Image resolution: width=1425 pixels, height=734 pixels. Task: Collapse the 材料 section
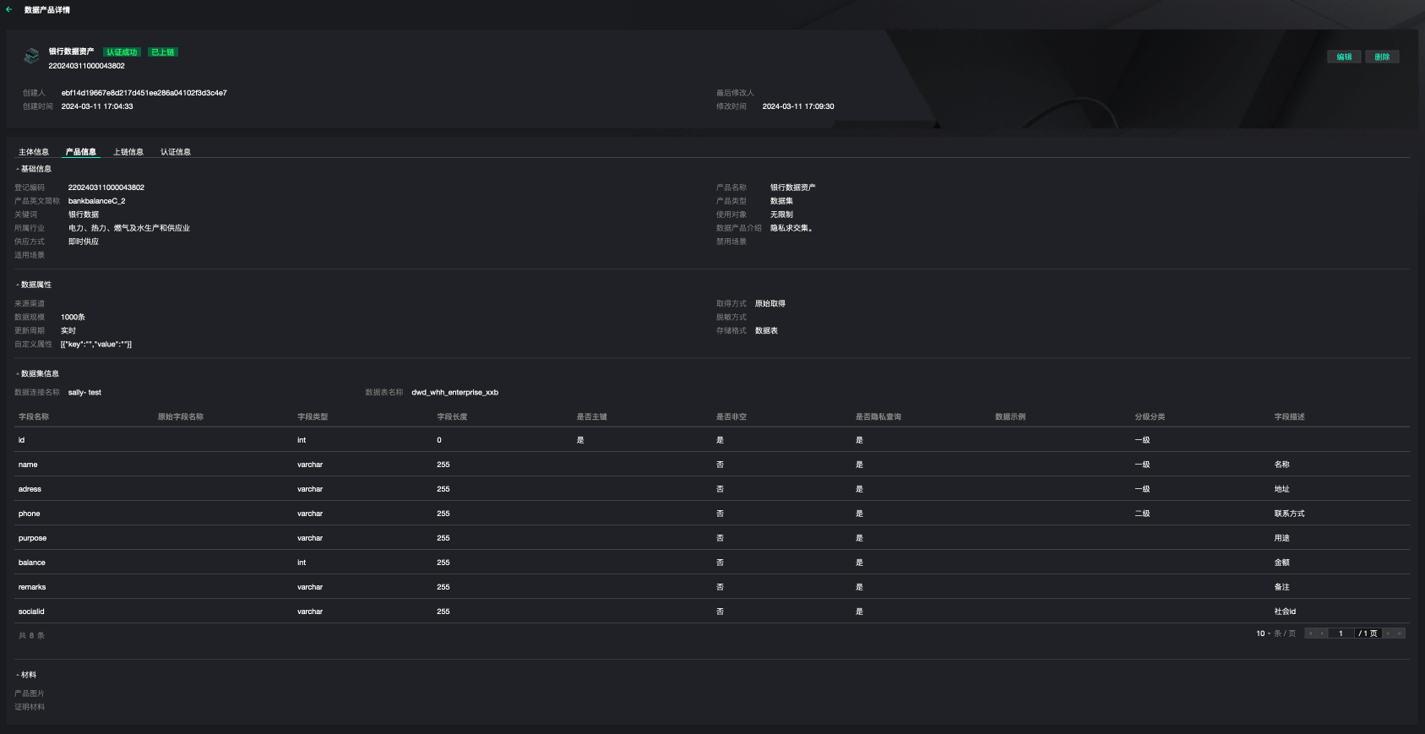point(18,675)
